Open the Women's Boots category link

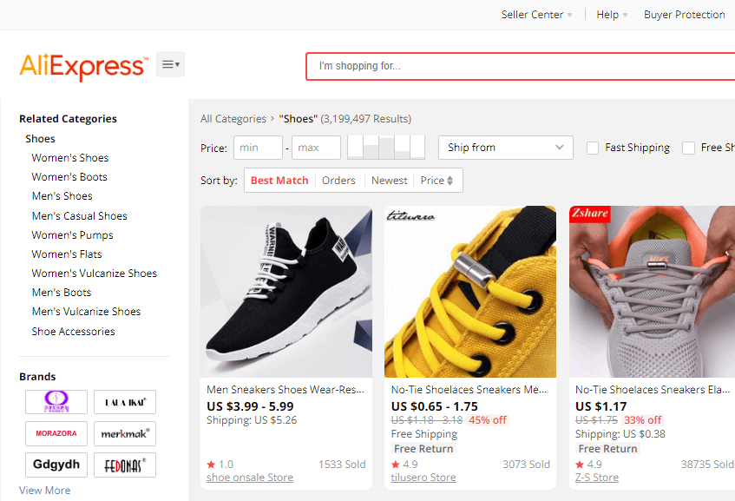[x=69, y=177]
